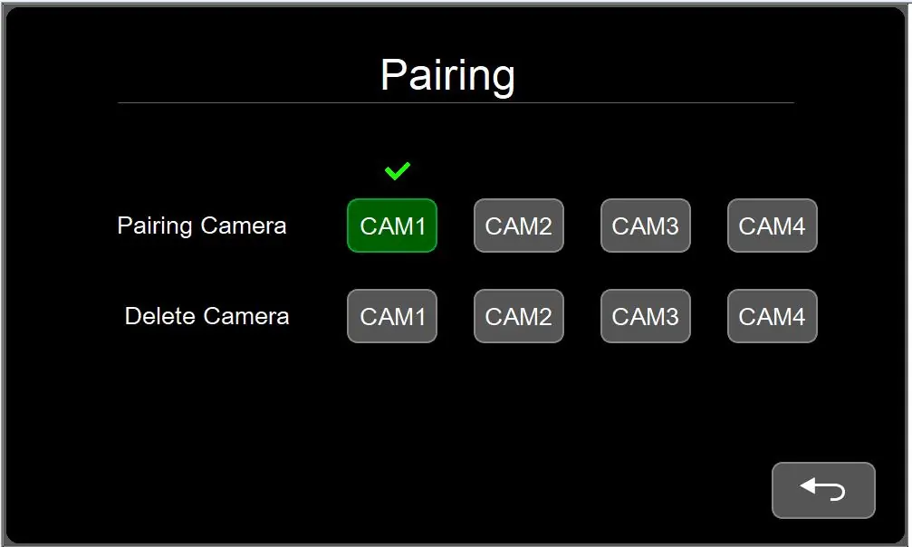Choose CAM4 in Pairing Camera row

(x=773, y=226)
